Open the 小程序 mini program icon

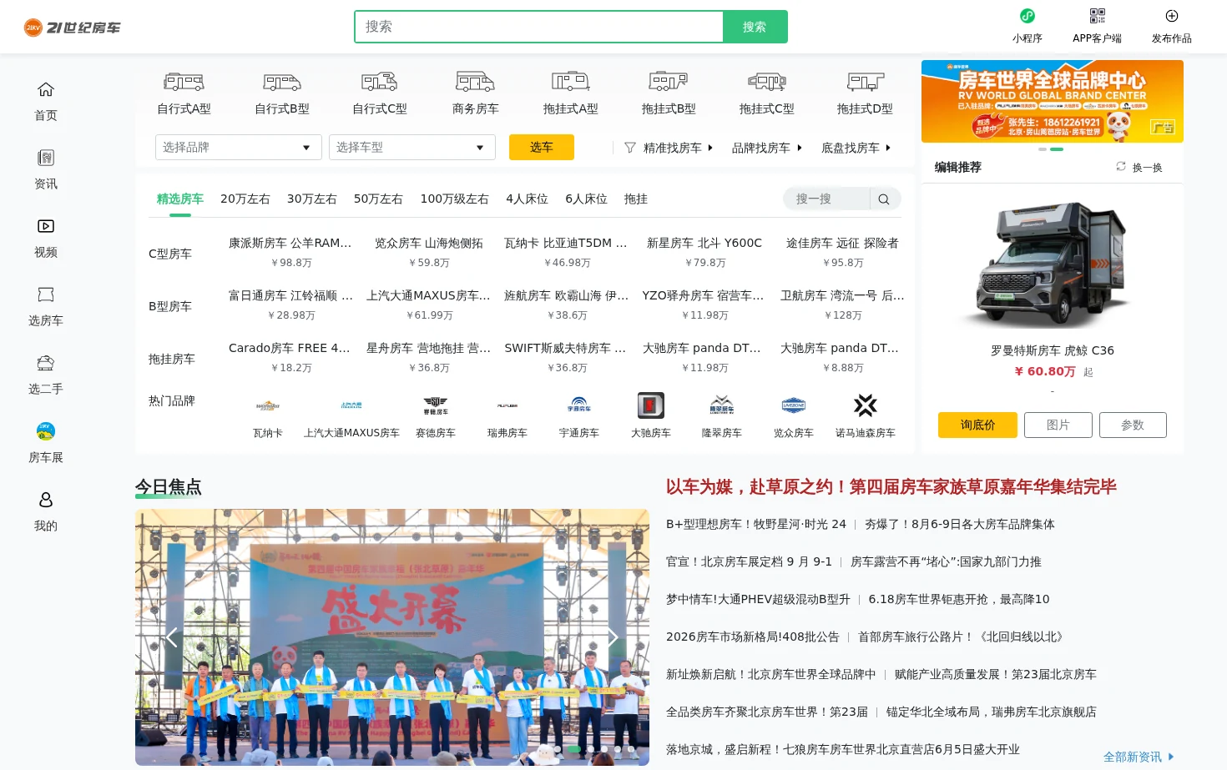(1028, 16)
